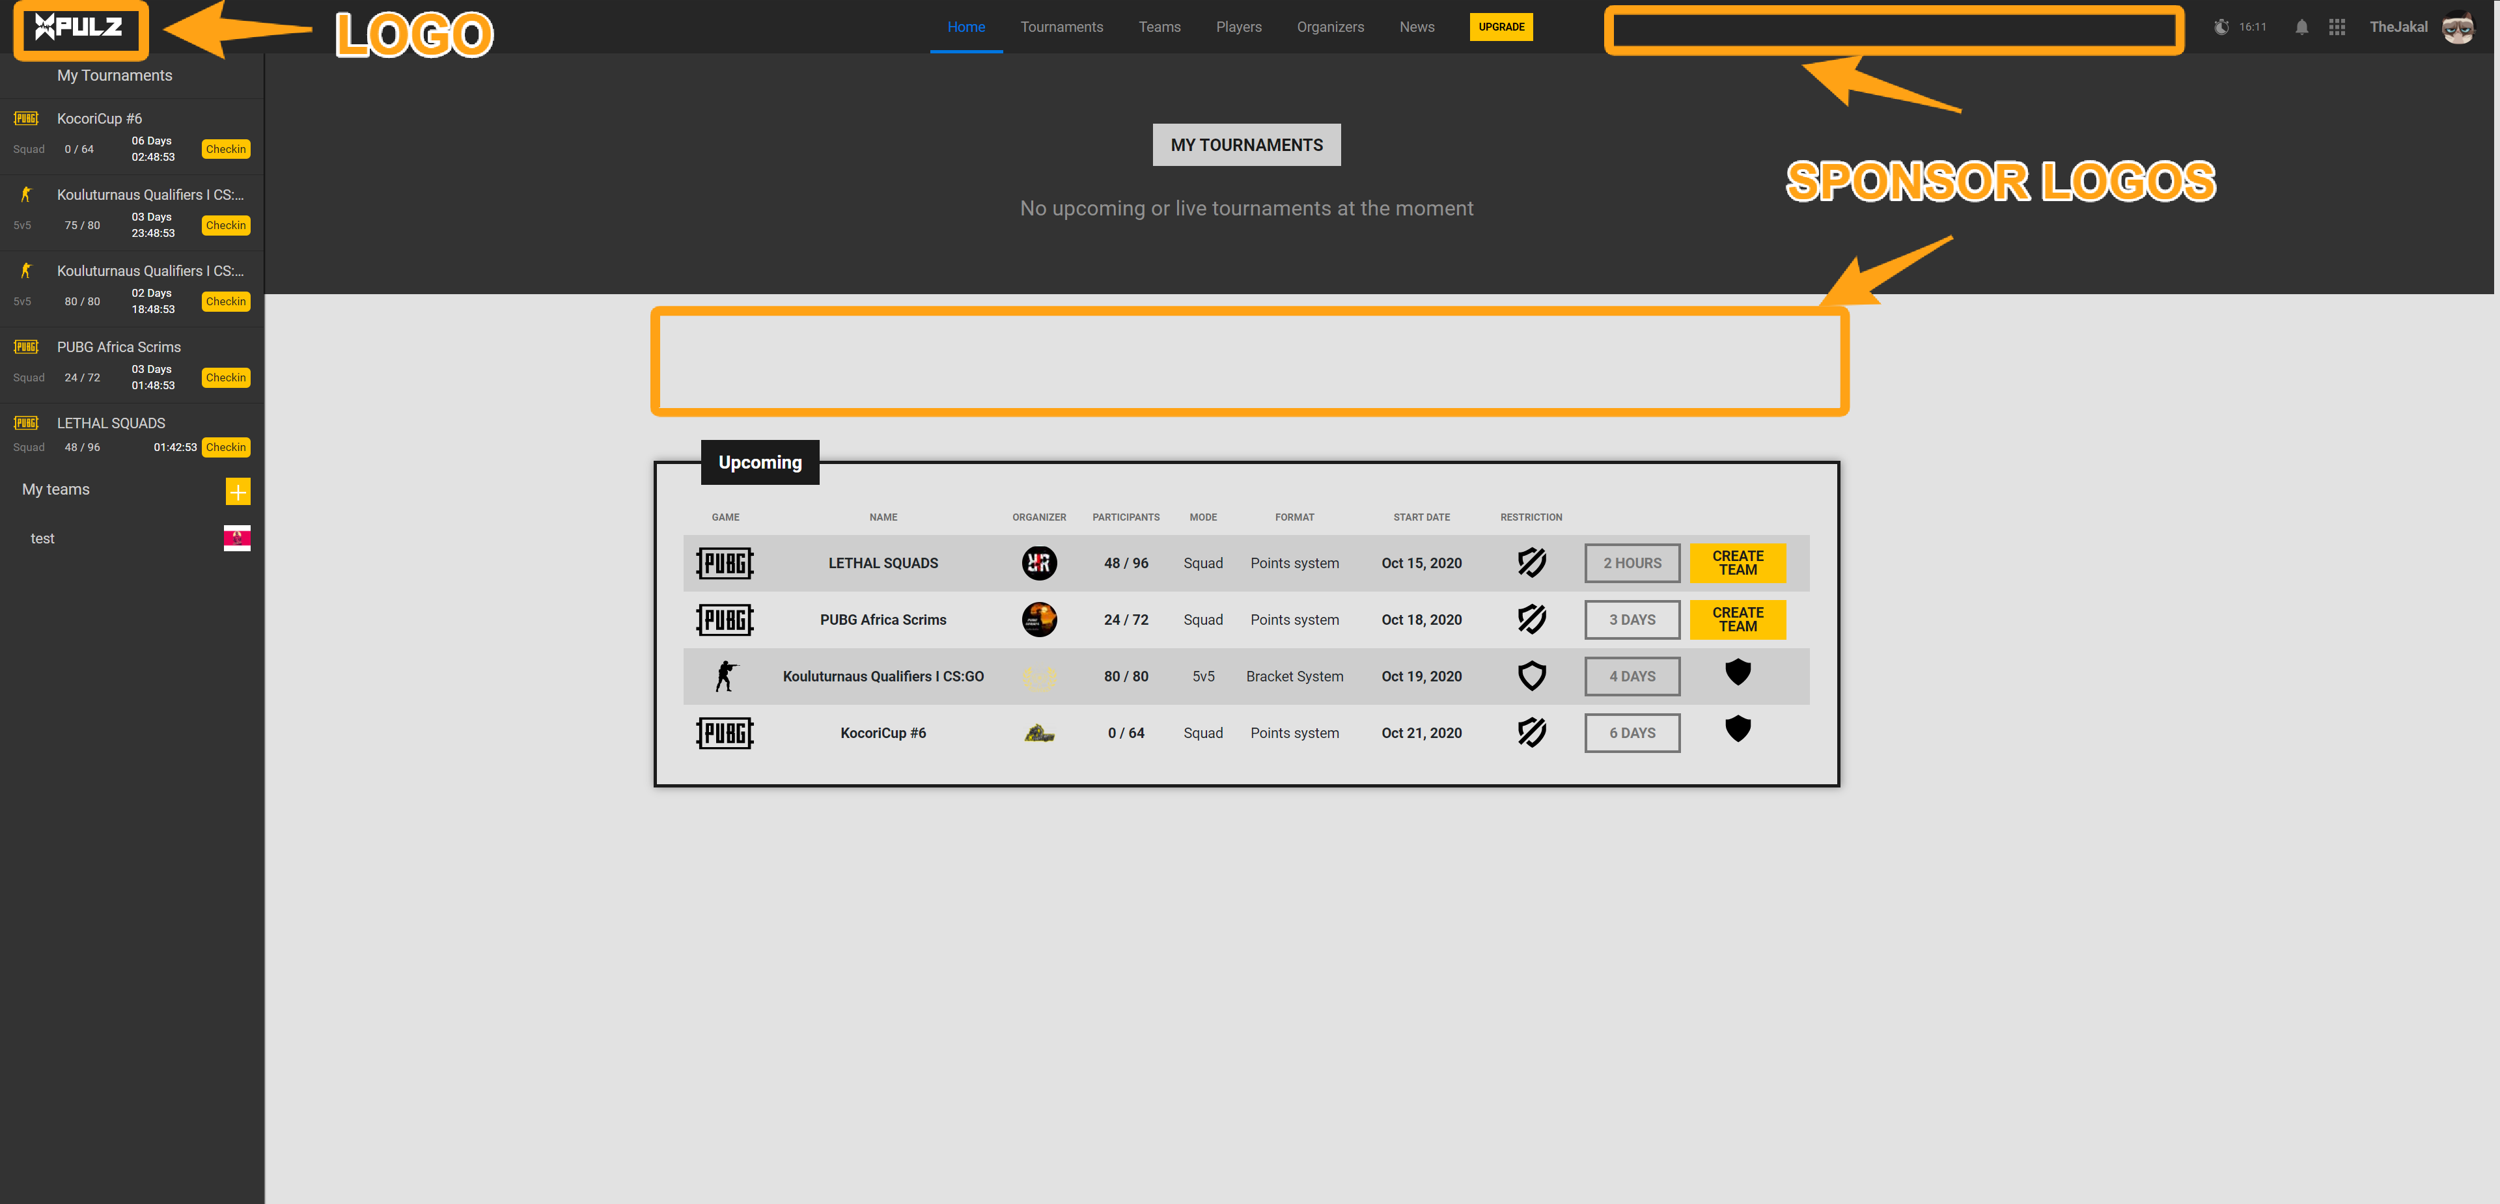Viewport: 2500px width, 1204px height.
Task: Click the yellow UPGRADE button
Action: [1501, 27]
